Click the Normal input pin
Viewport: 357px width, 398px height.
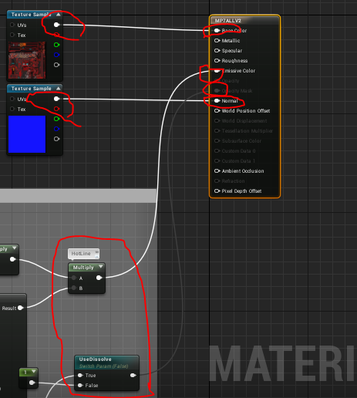tap(217, 101)
